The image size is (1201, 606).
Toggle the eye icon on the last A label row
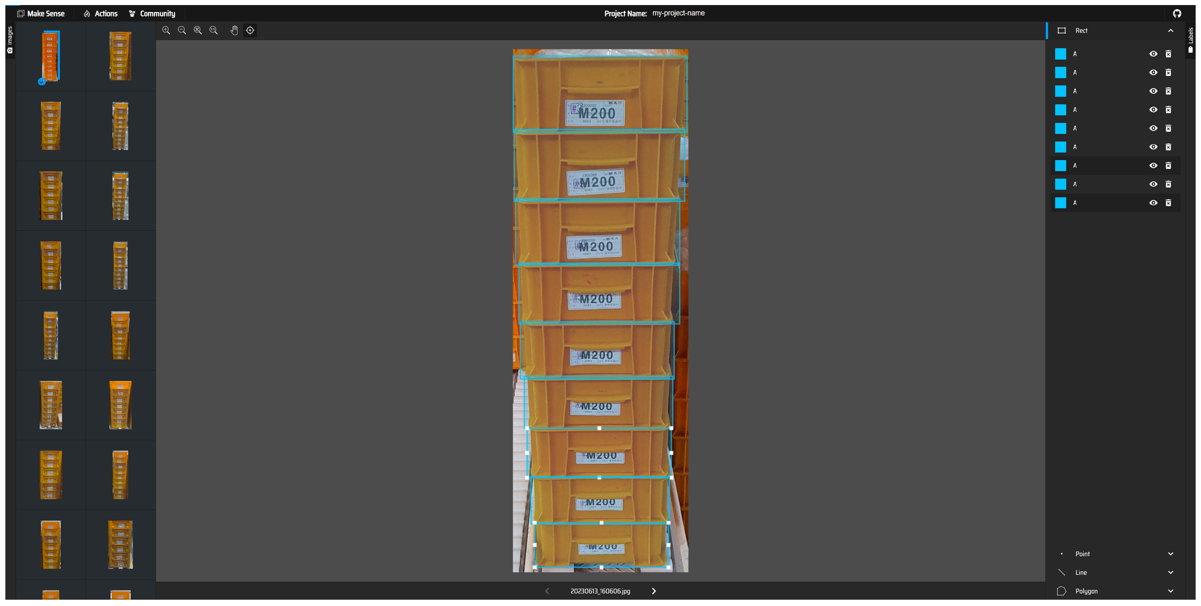click(x=1153, y=203)
